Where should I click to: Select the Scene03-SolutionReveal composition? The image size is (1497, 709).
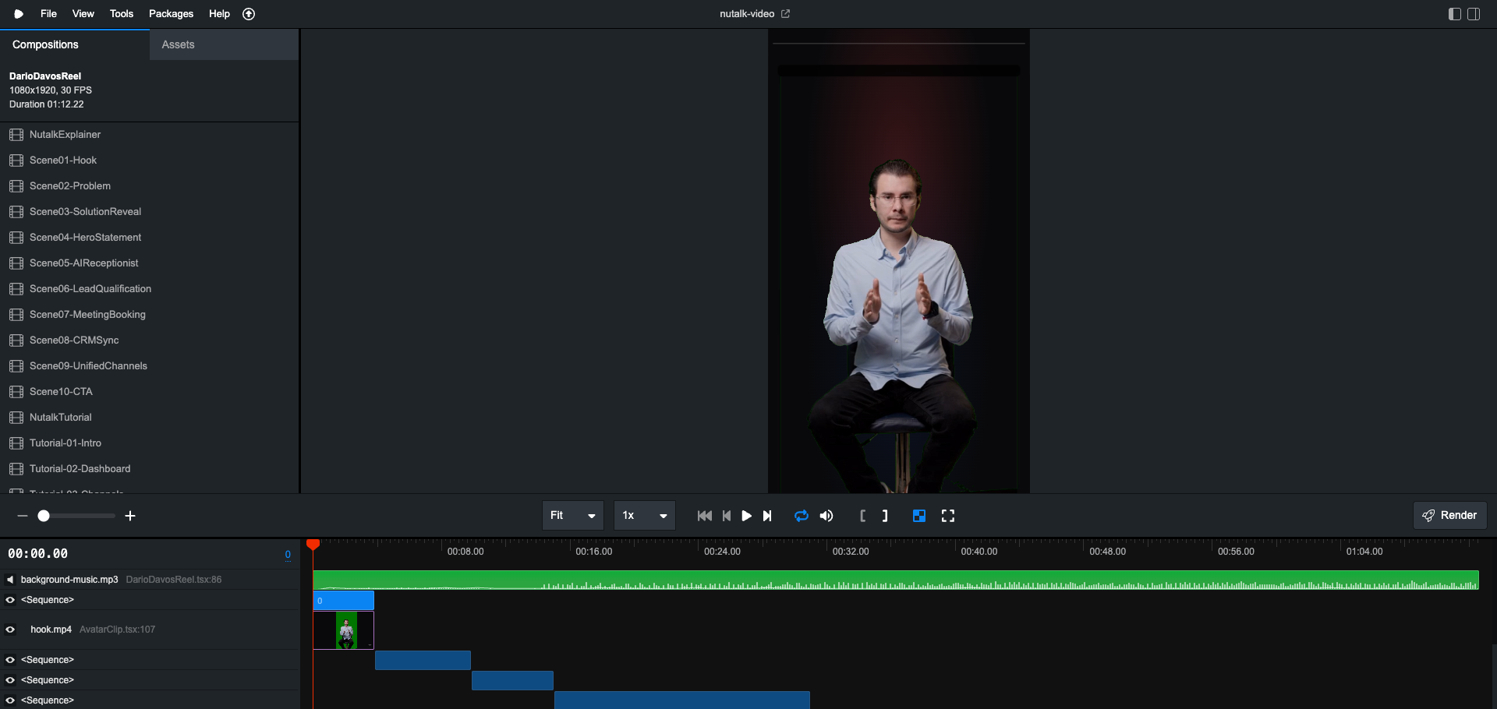pos(85,211)
